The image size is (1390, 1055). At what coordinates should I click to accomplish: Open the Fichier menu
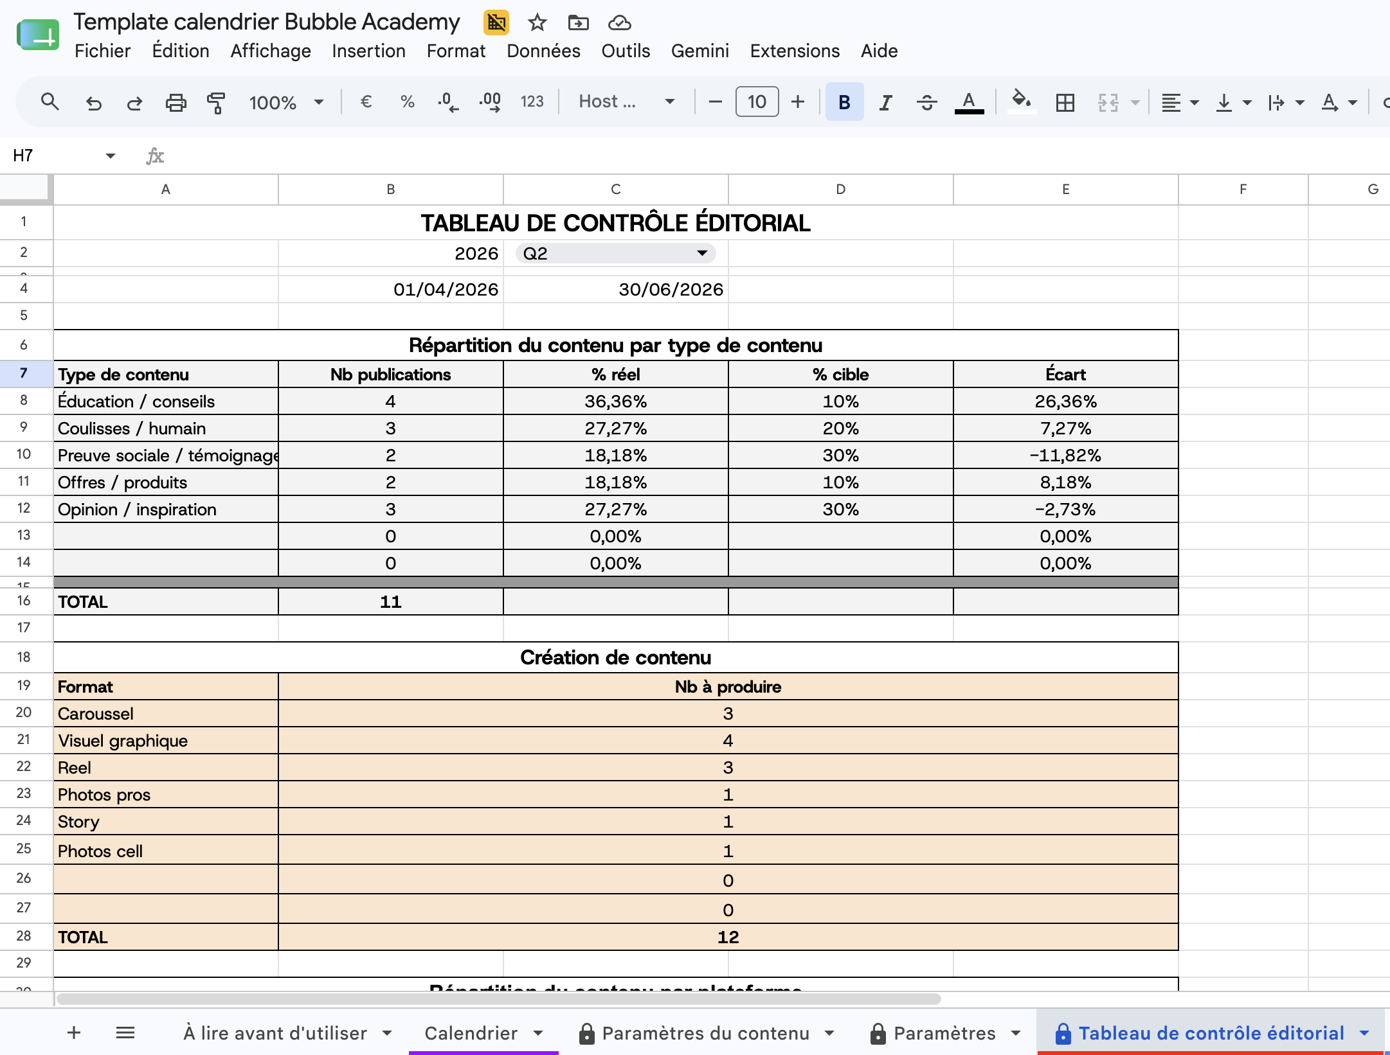102,51
